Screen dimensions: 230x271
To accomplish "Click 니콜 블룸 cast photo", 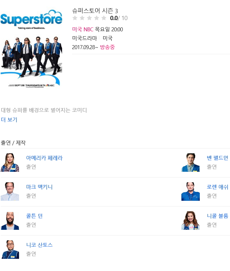I will click(x=191, y=221).
